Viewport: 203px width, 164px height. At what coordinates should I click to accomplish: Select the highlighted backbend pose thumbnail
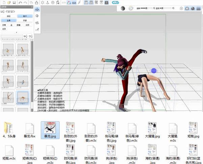[23, 98]
